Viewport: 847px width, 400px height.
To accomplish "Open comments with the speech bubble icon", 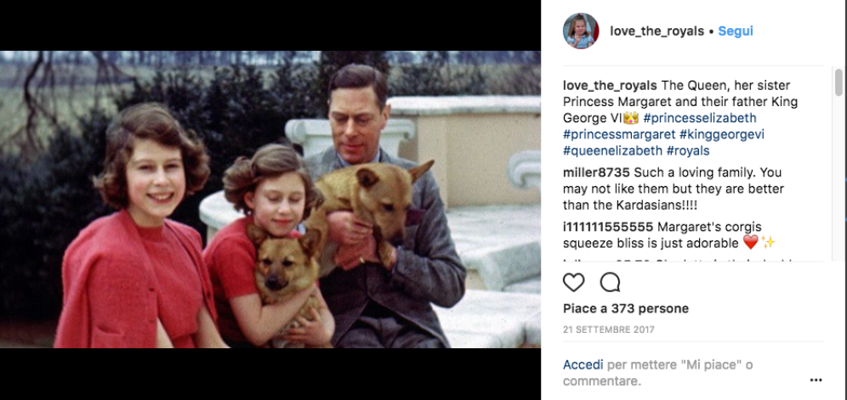I will (x=610, y=282).
